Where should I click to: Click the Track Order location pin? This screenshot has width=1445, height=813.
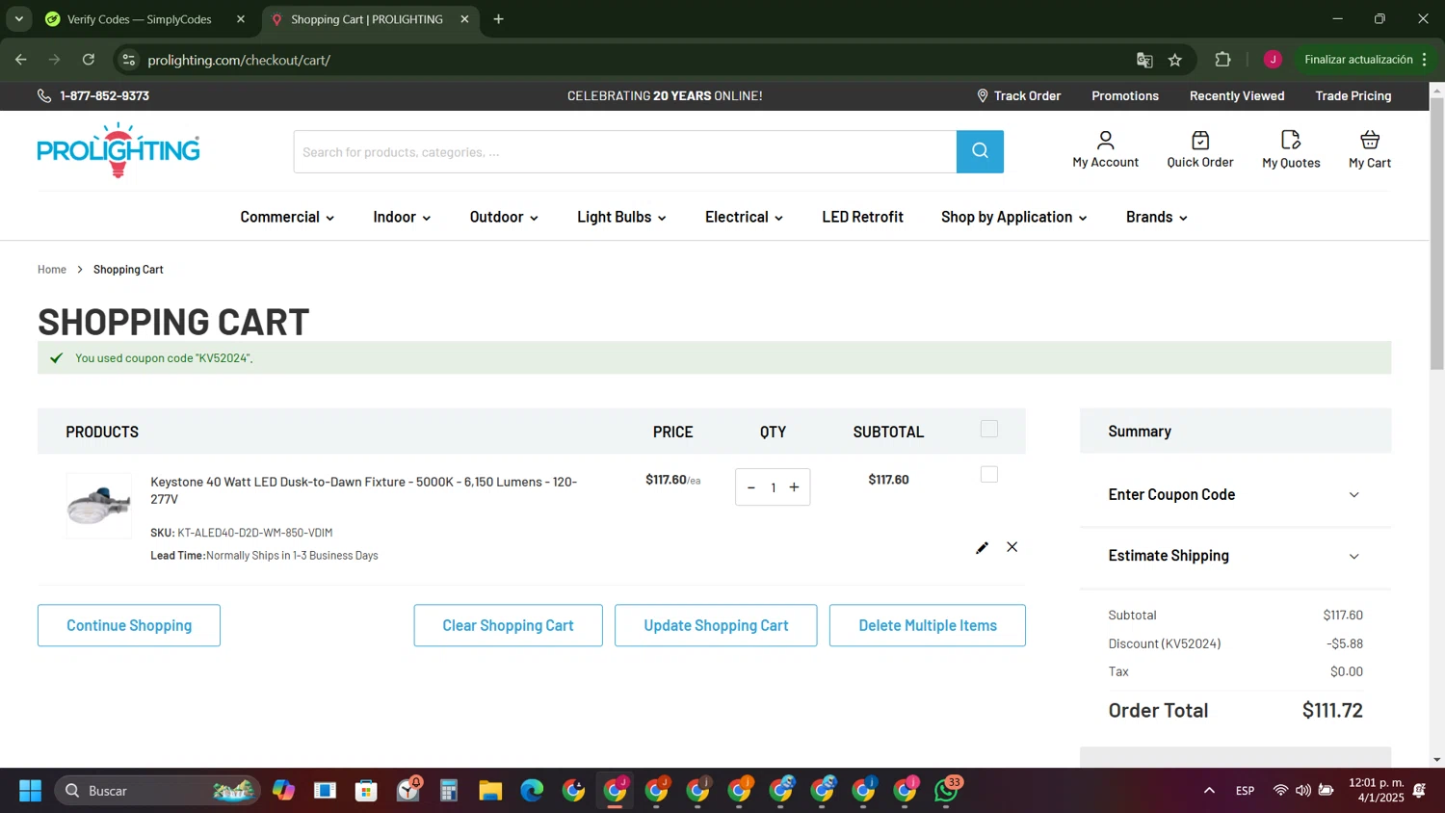pyautogui.click(x=982, y=96)
